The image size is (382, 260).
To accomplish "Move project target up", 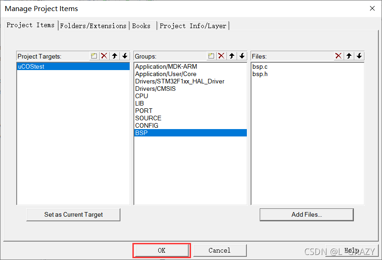I will pyautogui.click(x=114, y=56).
